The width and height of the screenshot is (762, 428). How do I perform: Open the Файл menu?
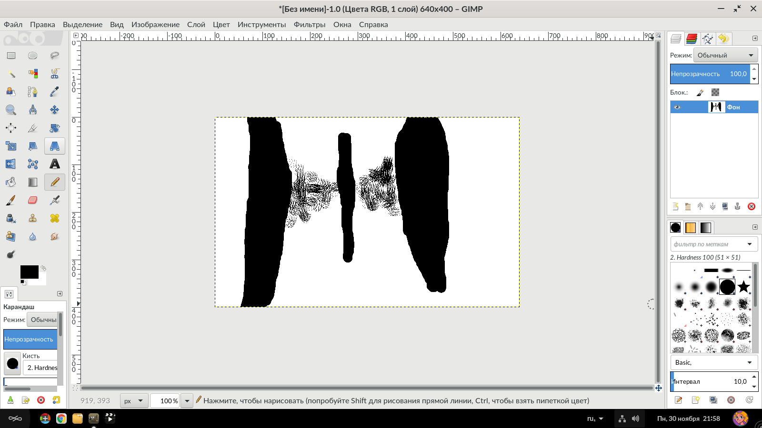pos(13,25)
